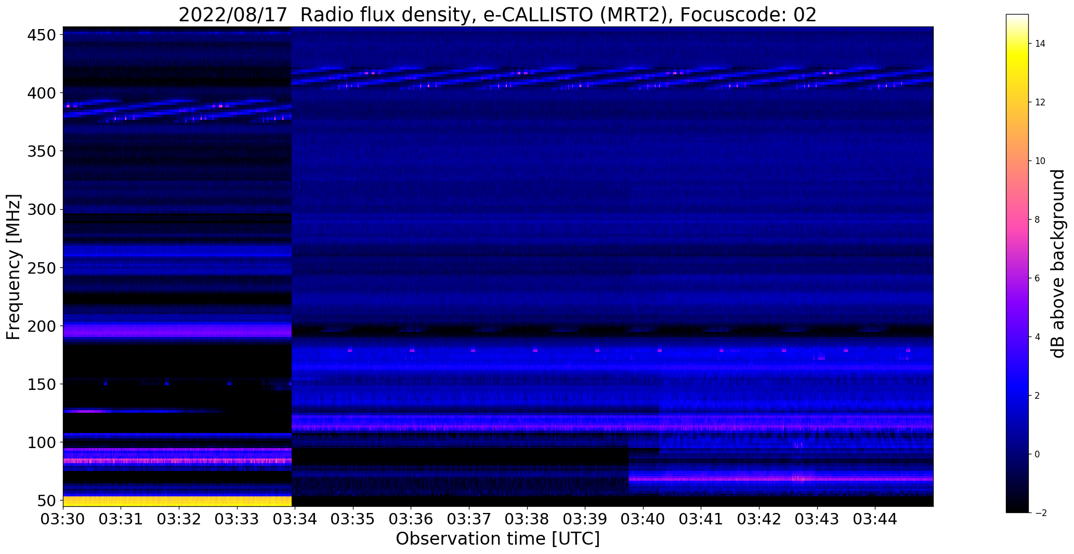This screenshot has width=1074, height=554.
Task: Click the 03:34 time tick label
Action: [295, 519]
